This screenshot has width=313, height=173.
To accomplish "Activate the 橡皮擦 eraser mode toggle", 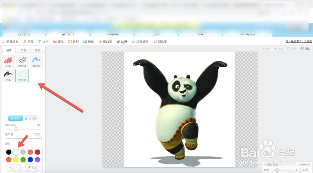I will pos(31,118).
